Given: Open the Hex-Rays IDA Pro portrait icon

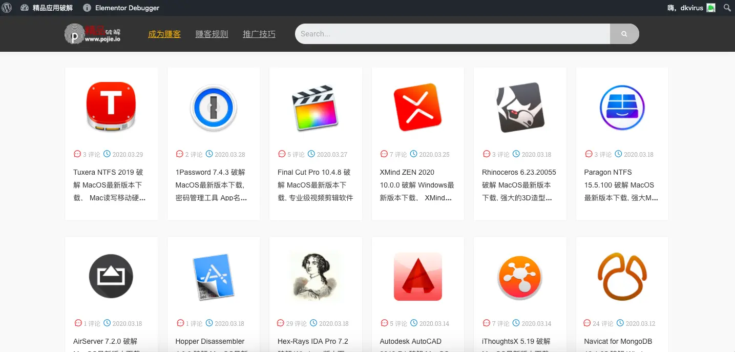Looking at the screenshot, I should tap(314, 276).
